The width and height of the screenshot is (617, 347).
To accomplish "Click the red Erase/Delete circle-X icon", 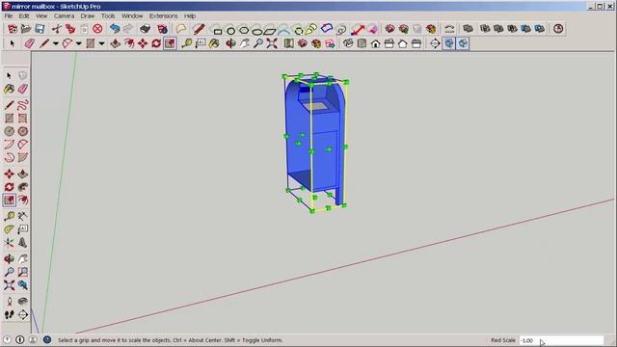I will pyautogui.click(x=97, y=29).
